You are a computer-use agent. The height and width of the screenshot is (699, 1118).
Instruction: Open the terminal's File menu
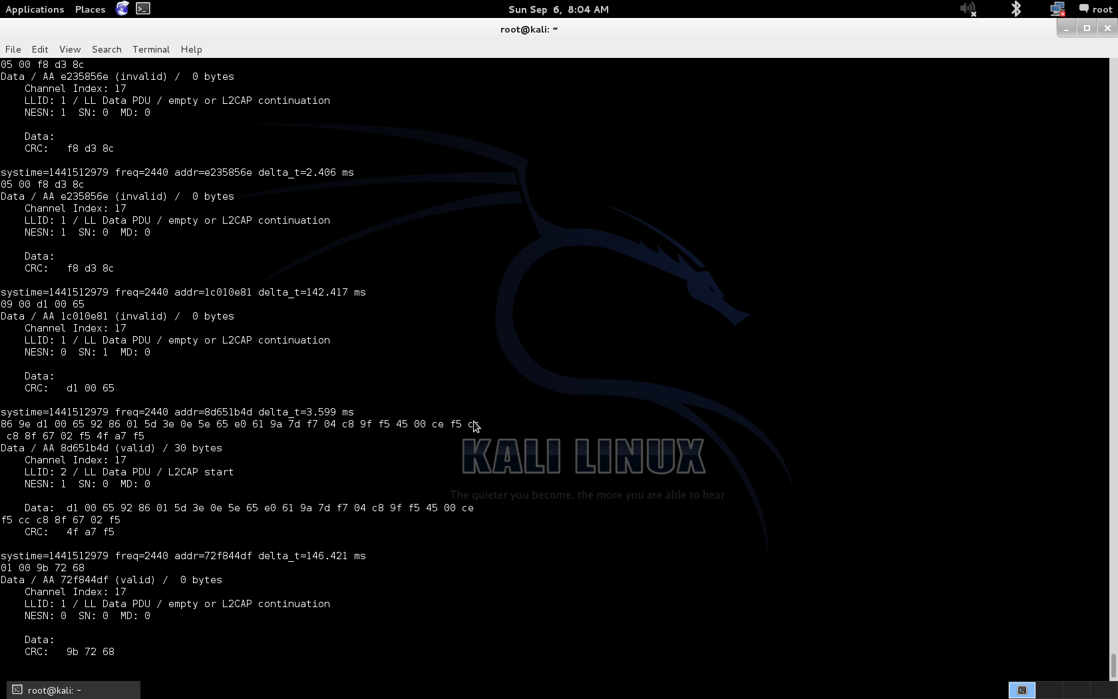pos(13,49)
